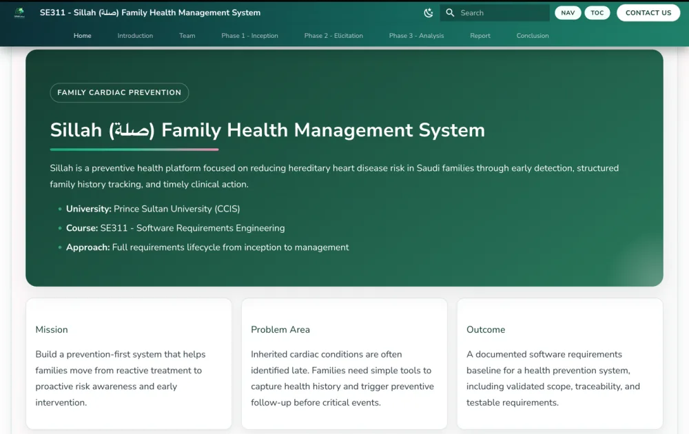689x434 pixels.
Task: Click the Outcome card description text
Action: click(553, 379)
